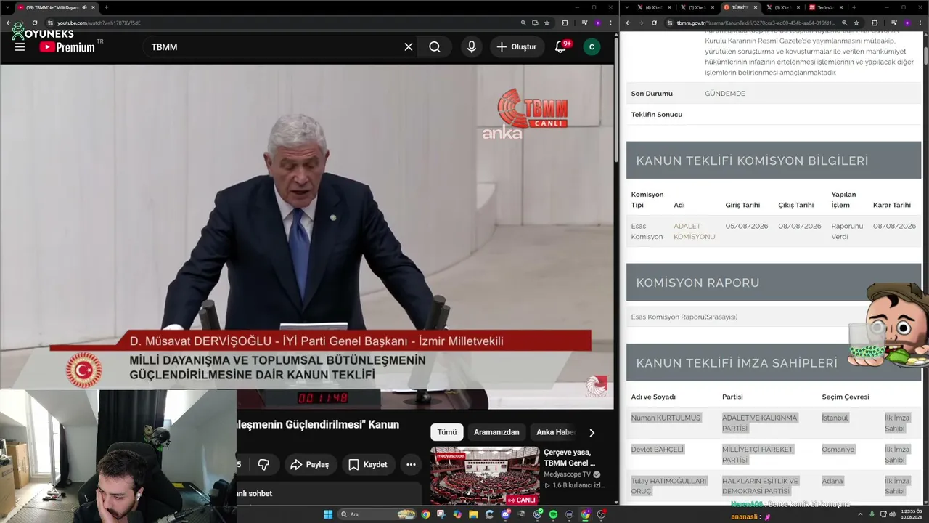Switch to the (4) X'te browser tab

[654, 7]
